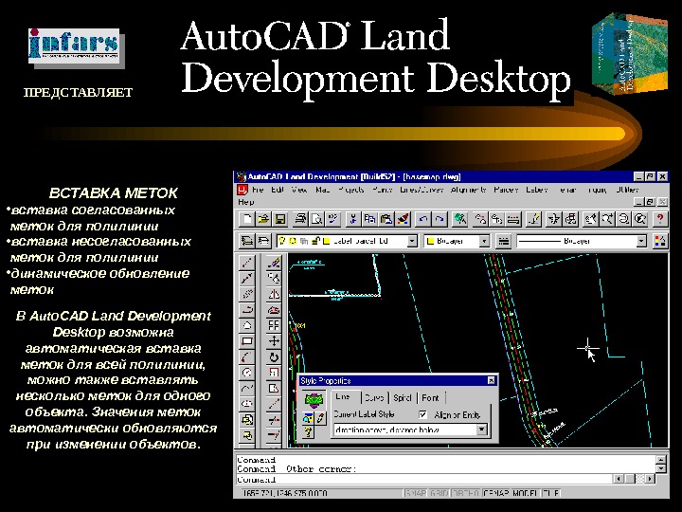Toggle the layer lightbulb on/off icon
Image resolution: width=682 pixels, height=512 pixels.
(x=283, y=241)
